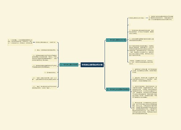Click the top-right note about the national fee

pyautogui.click(x=161, y=18)
